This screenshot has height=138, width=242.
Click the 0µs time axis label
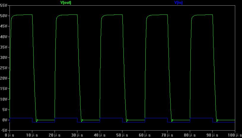[x=9, y=135]
